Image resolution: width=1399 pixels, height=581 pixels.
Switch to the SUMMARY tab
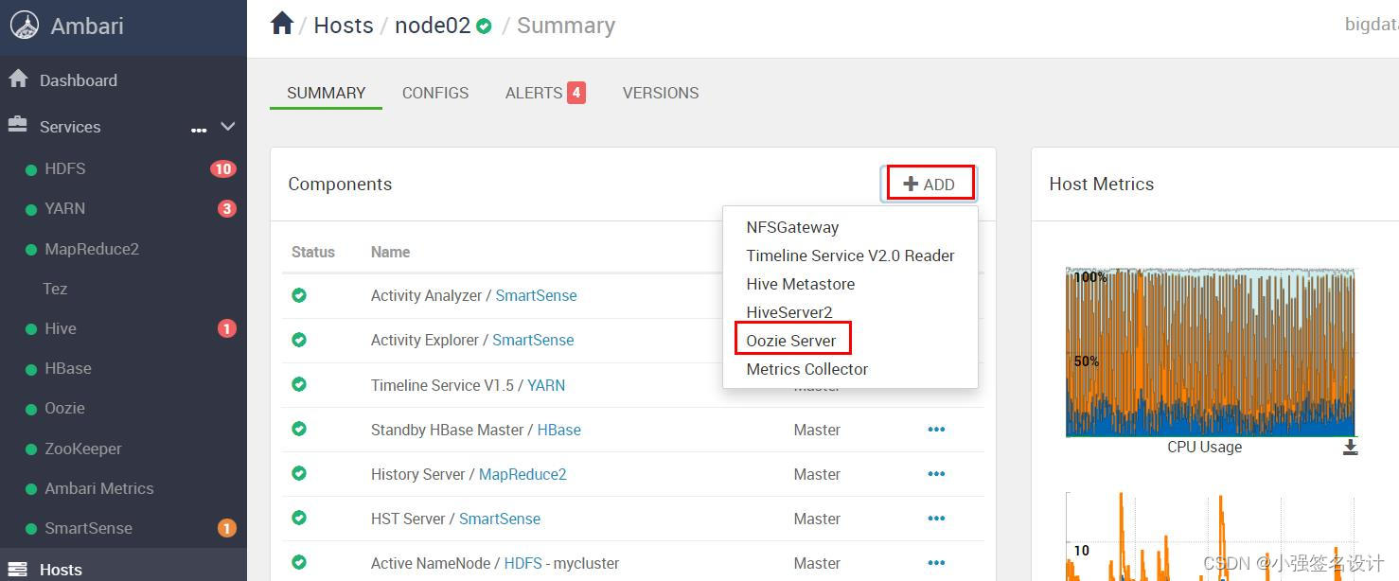327,93
